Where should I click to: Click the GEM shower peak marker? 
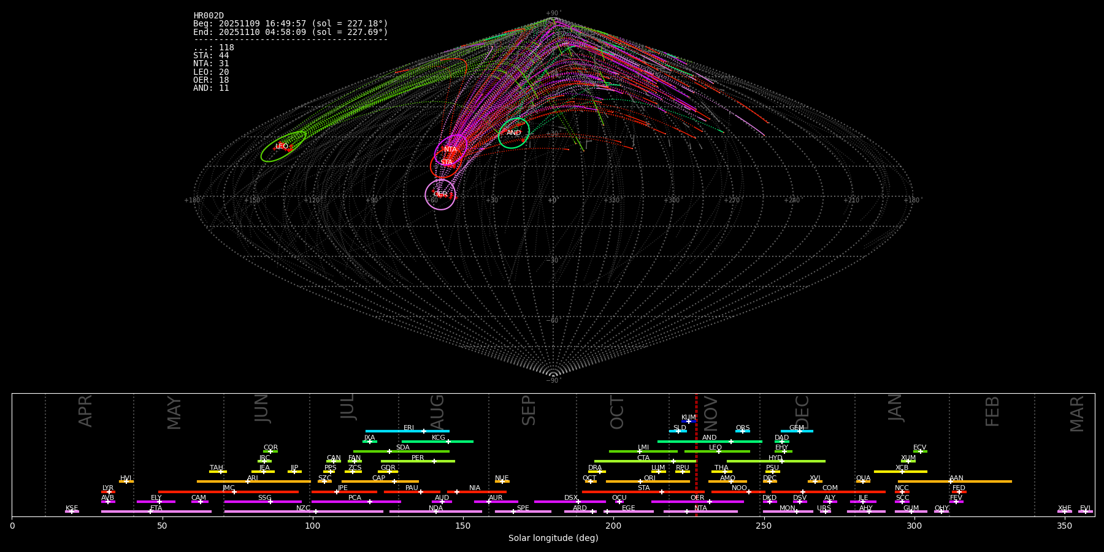click(x=799, y=431)
